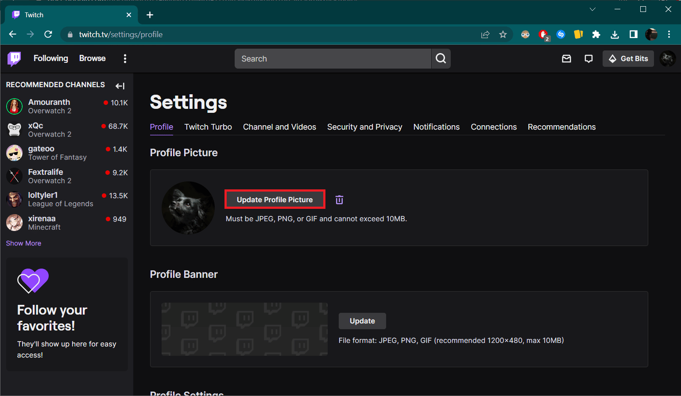Open the Following page link
Viewport: 681px width, 396px height.
tap(51, 58)
